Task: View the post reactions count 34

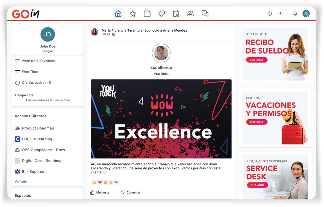Action: (x=106, y=182)
